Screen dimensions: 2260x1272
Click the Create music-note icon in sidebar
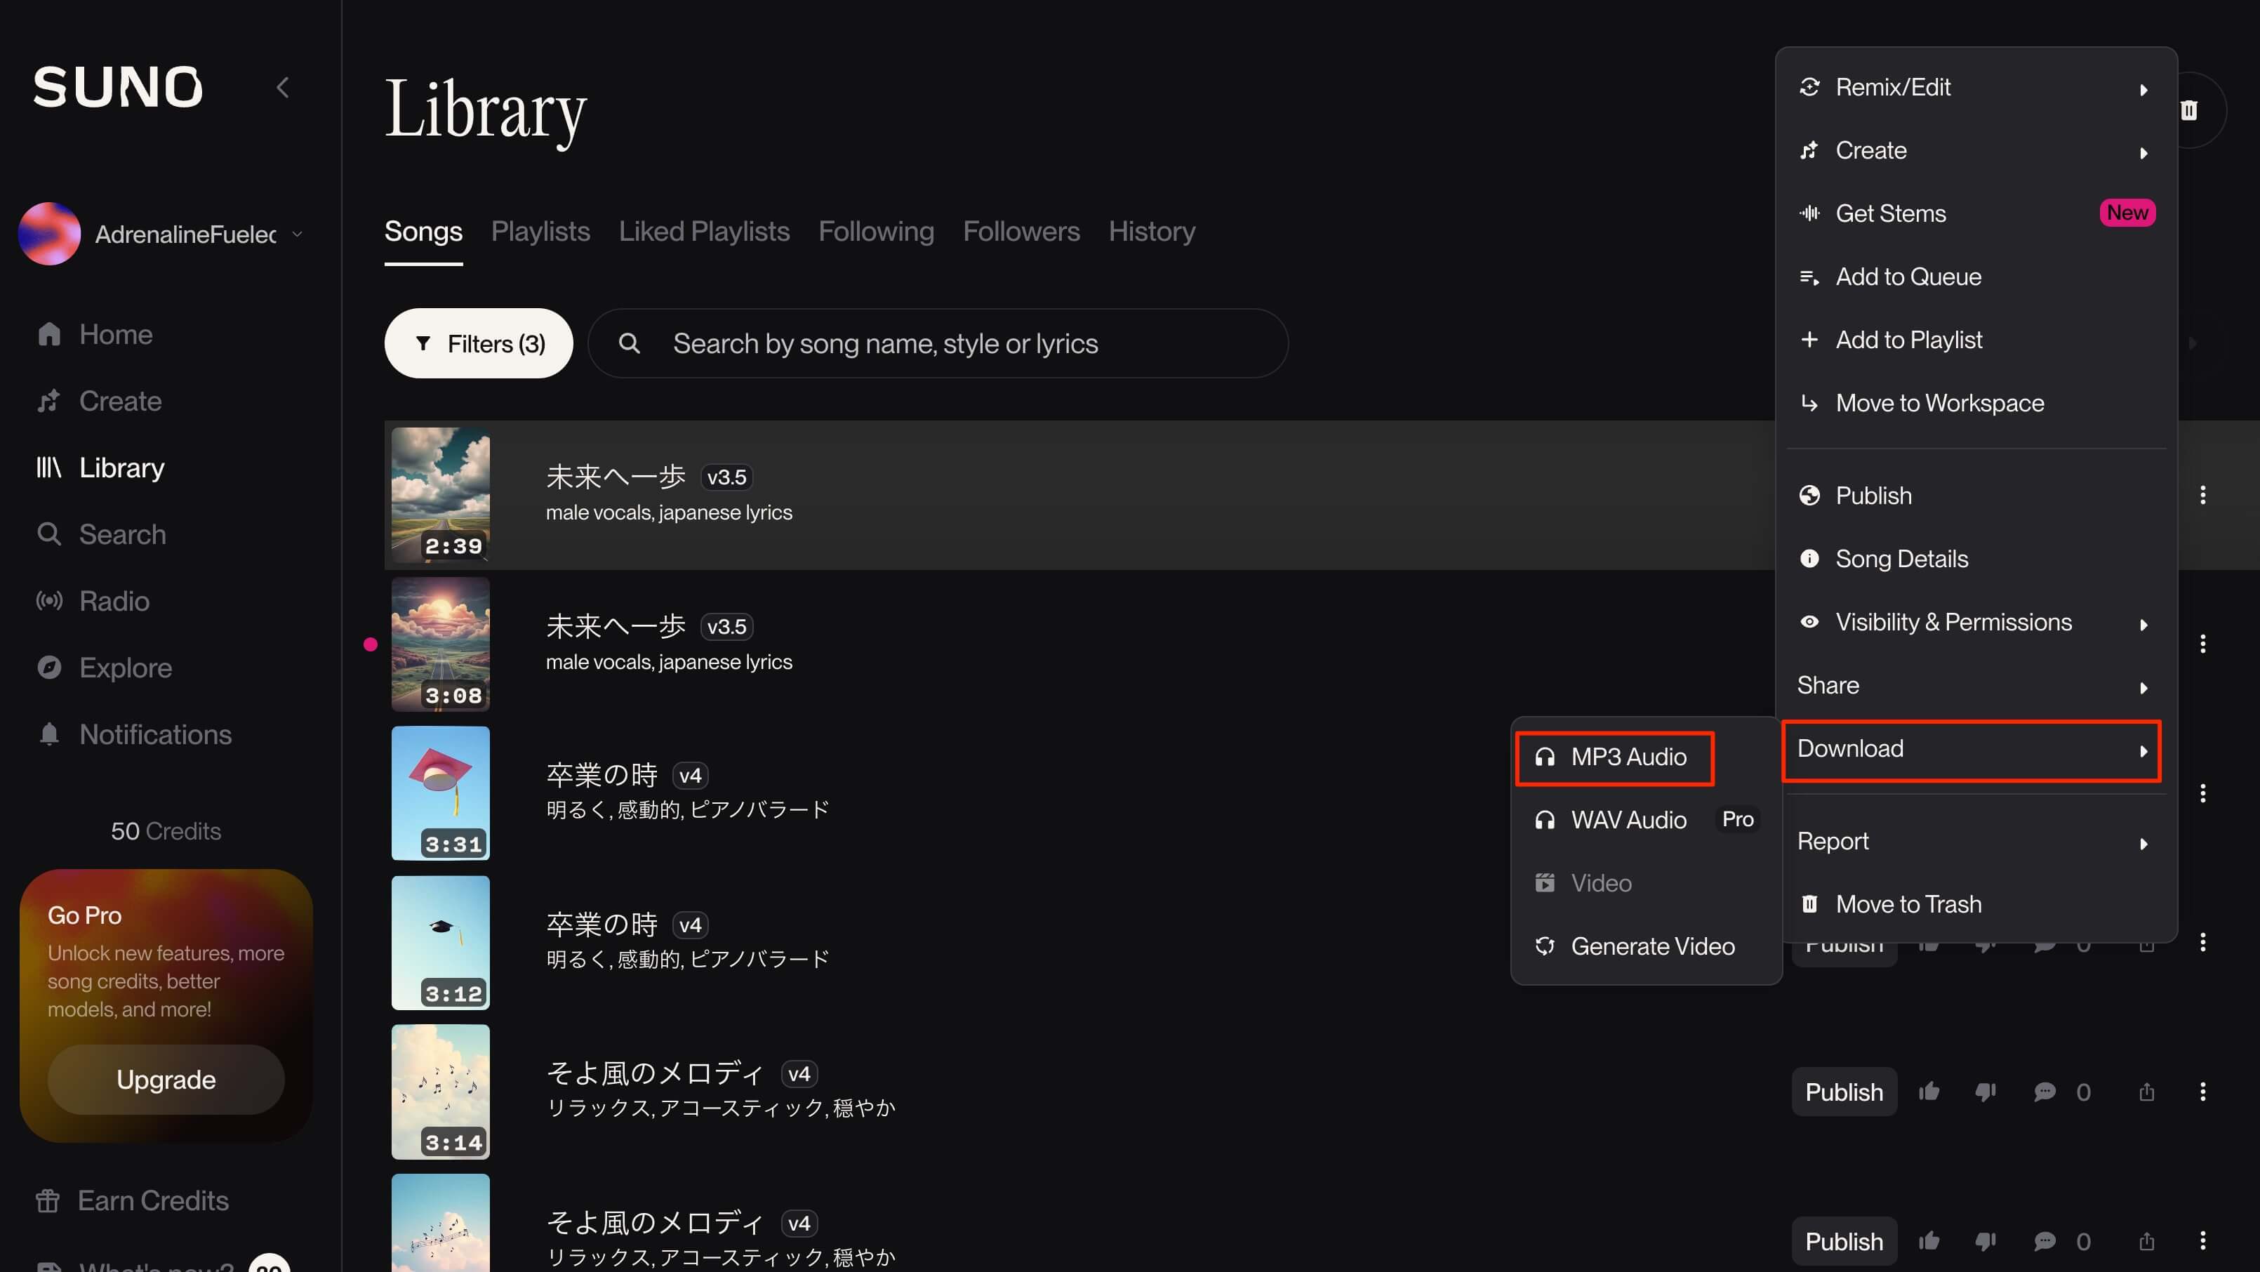(x=49, y=400)
